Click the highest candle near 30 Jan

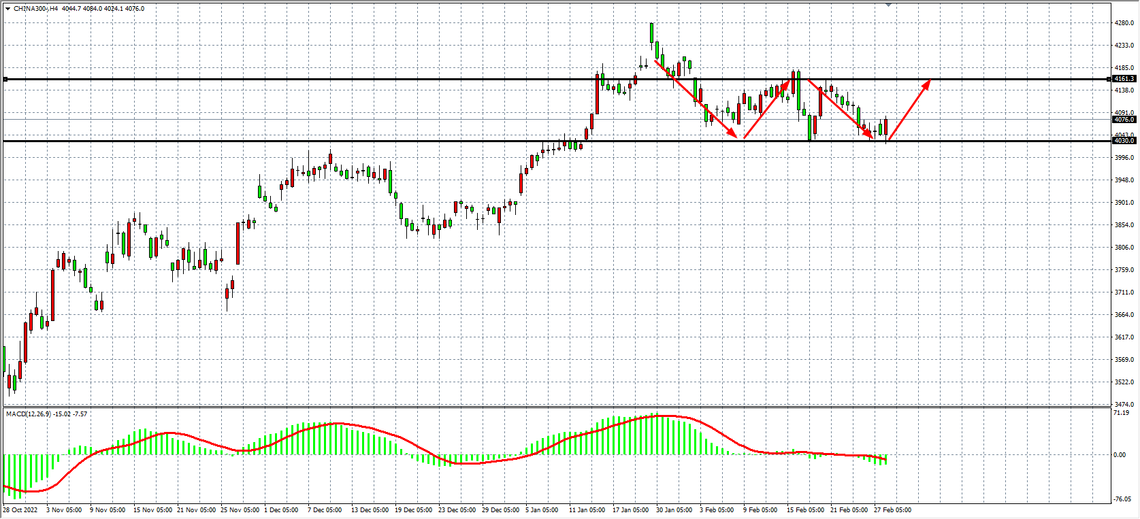pos(652,33)
